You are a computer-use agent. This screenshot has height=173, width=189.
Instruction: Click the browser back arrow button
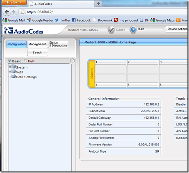(x=7, y=12)
